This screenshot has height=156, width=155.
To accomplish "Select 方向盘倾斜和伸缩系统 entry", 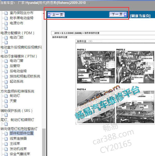I will (x=17, y=91).
